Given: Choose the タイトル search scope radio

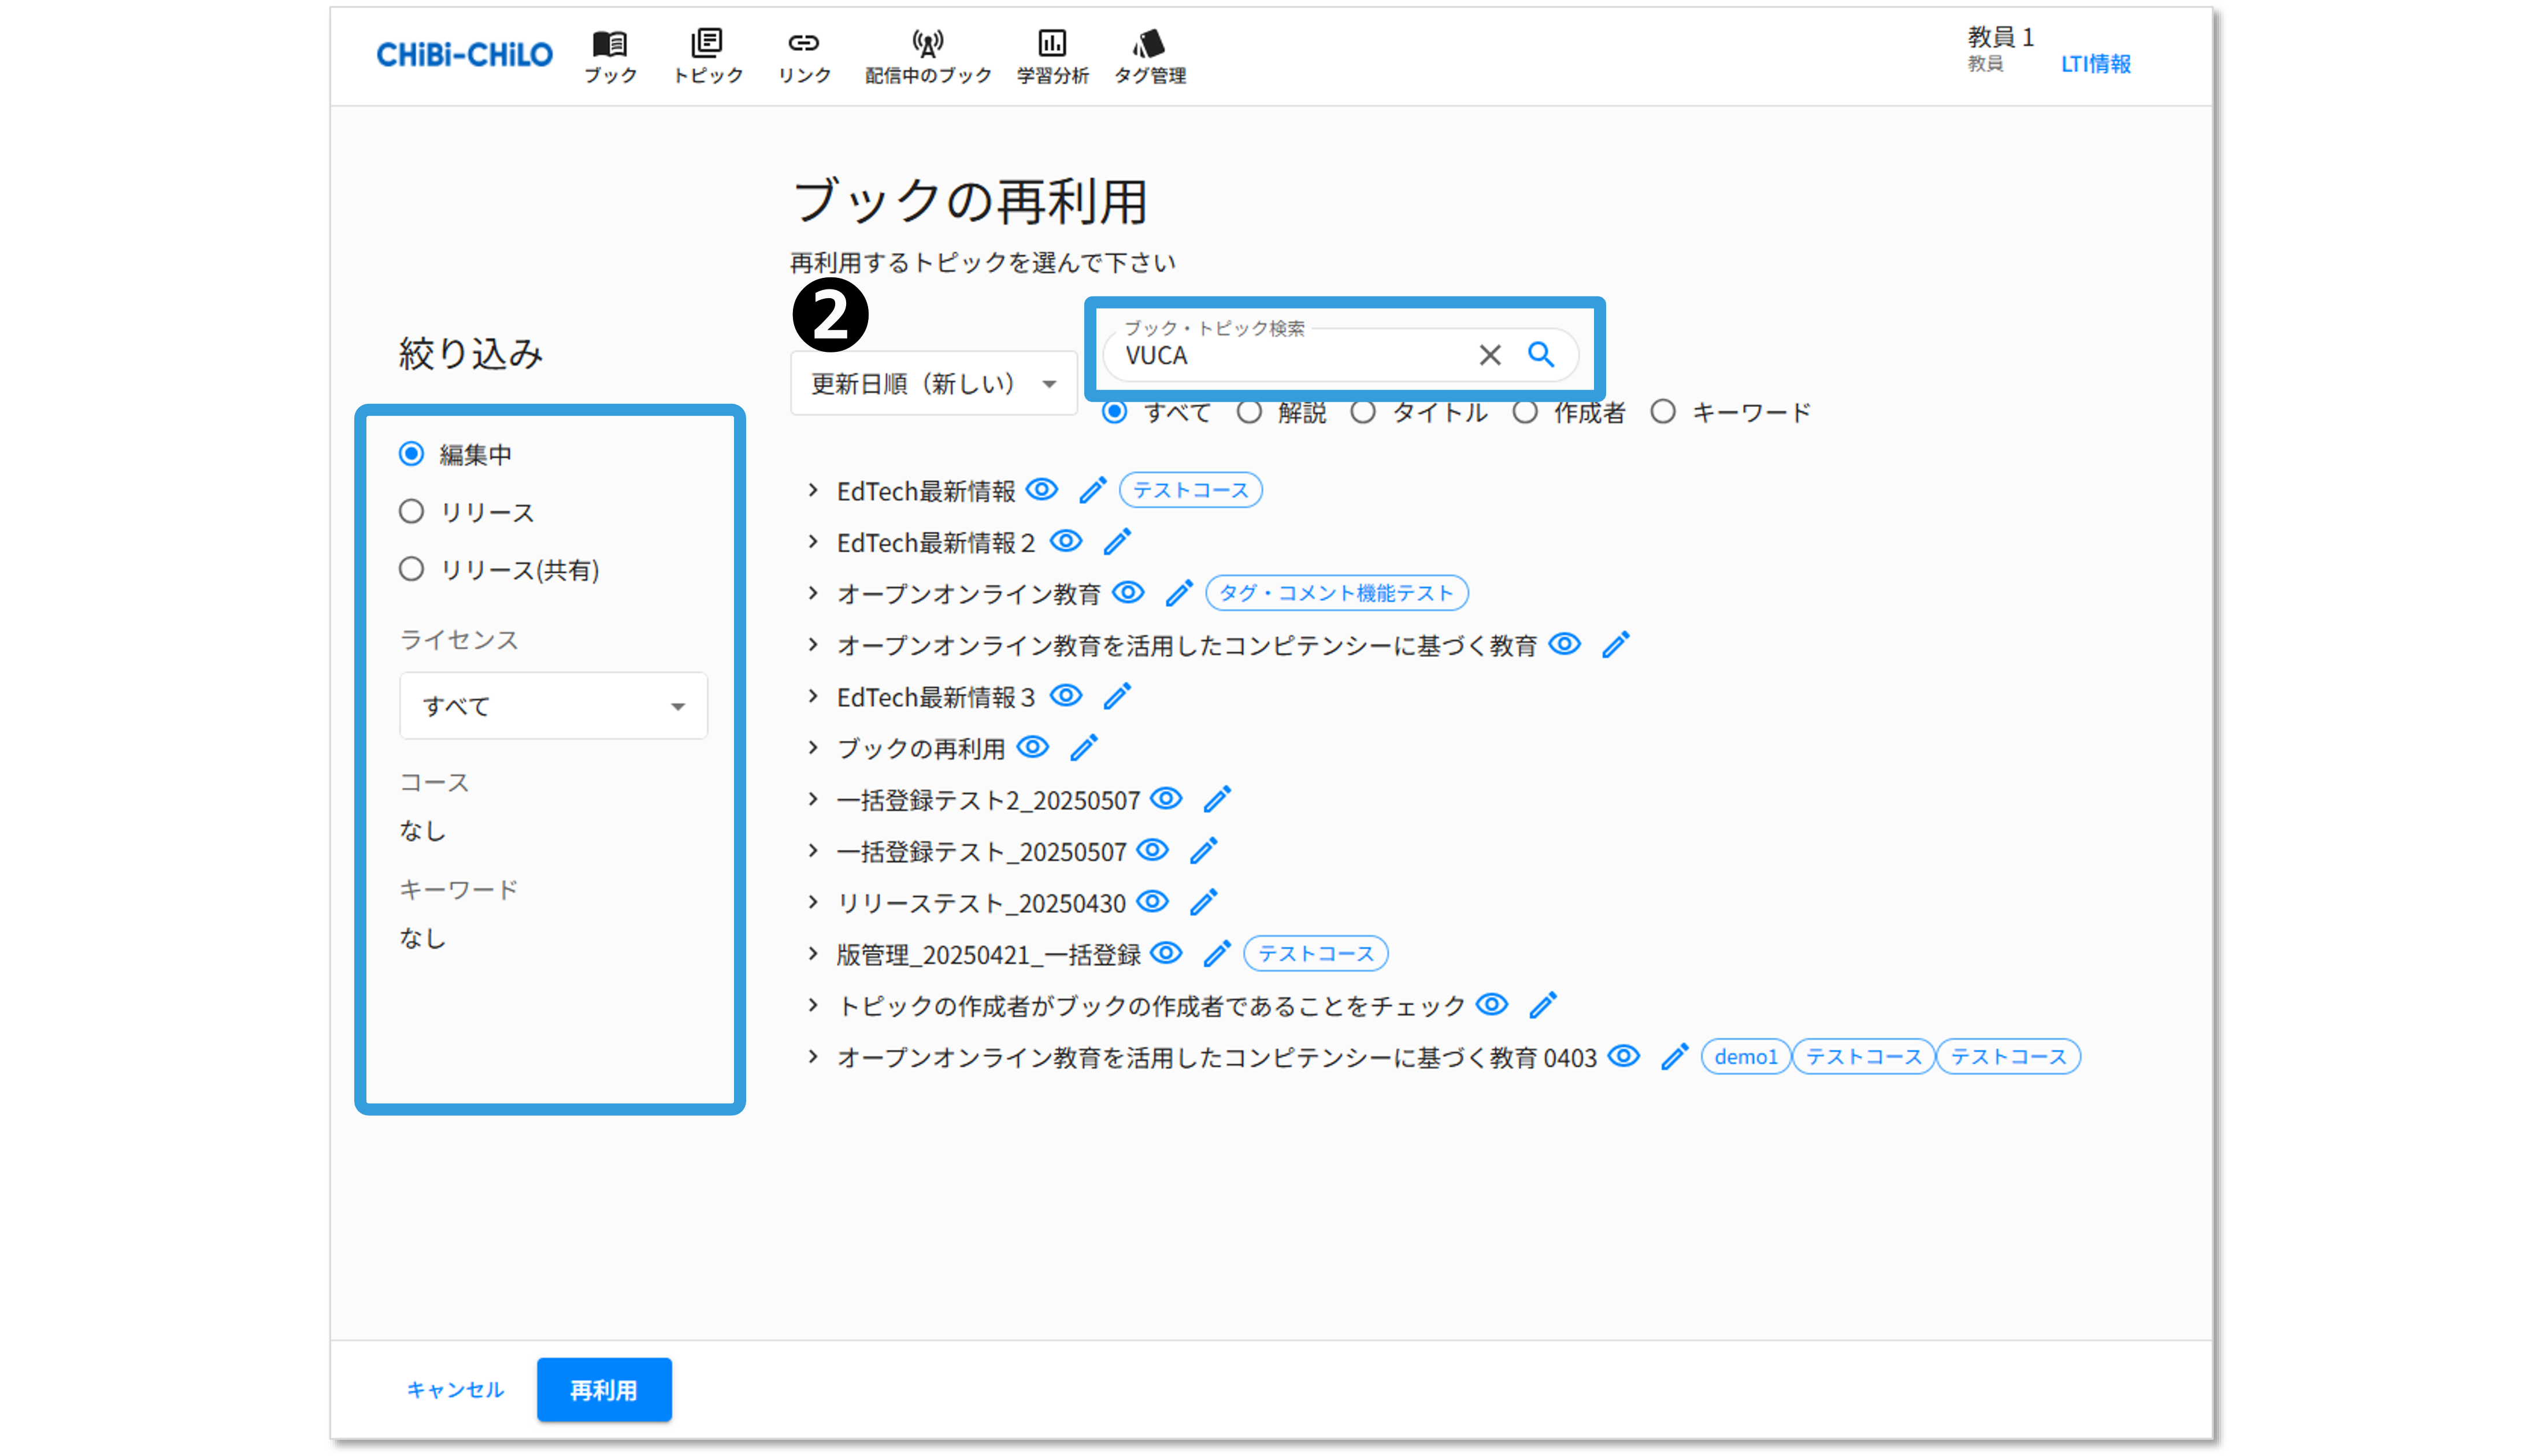Looking at the screenshot, I should pos(1363,412).
